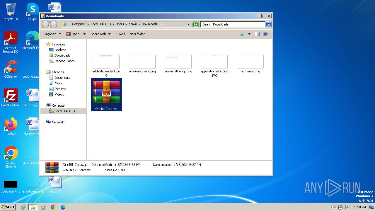The width and height of the screenshot is (375, 211).
Task: Open Desktop under Favorites
Action: (60, 50)
